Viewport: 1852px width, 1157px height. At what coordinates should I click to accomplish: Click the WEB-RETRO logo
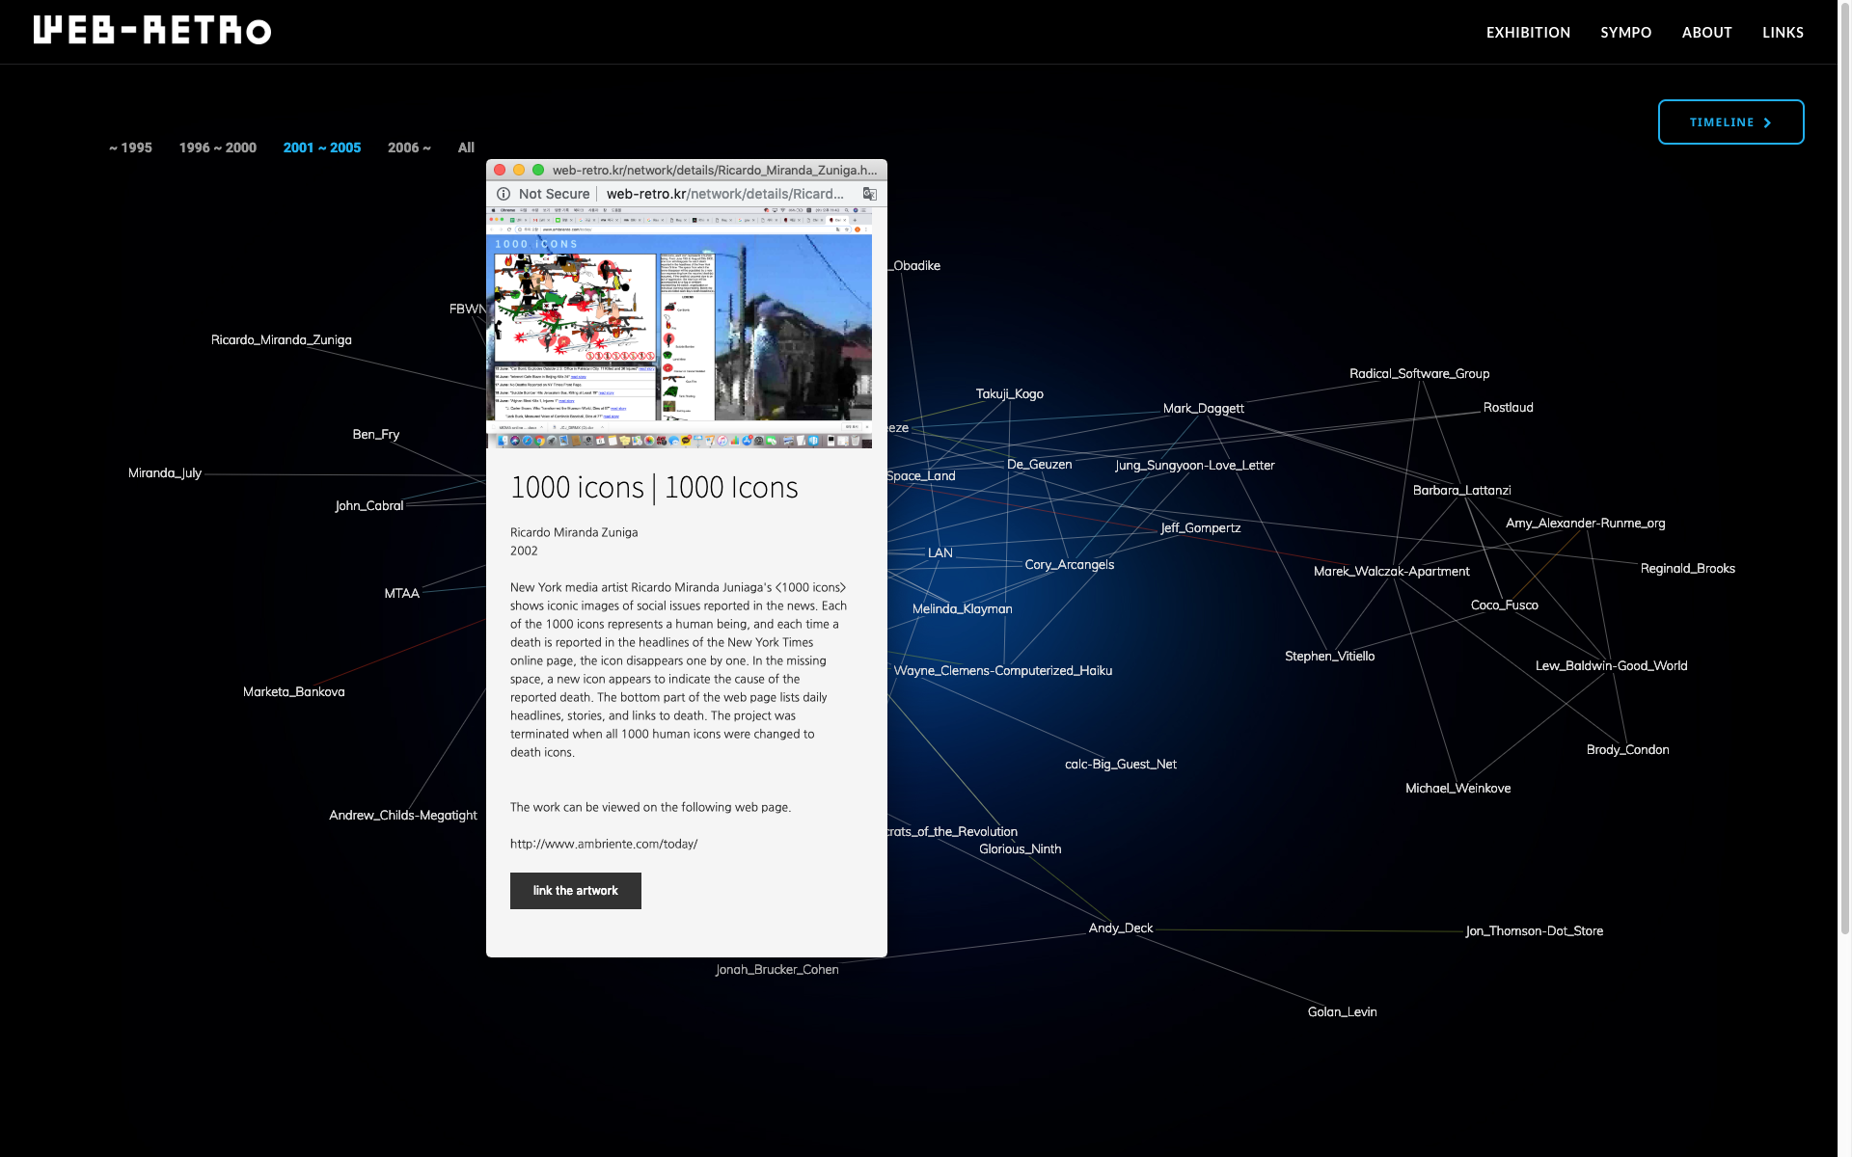coord(152,31)
